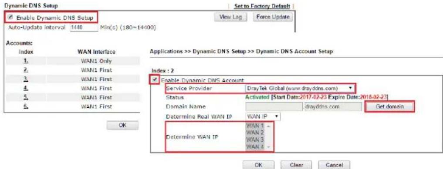The height and width of the screenshot is (169, 443).
Task: Open account index 4 link
Action: point(26,88)
